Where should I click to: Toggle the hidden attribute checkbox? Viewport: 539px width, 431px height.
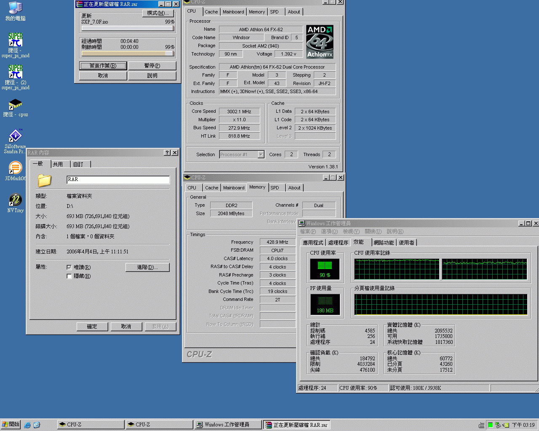(x=69, y=276)
